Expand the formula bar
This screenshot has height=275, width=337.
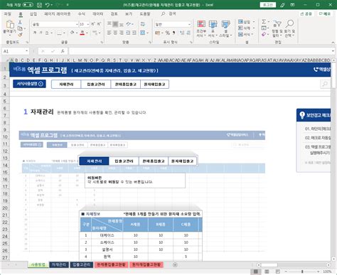click(x=333, y=51)
